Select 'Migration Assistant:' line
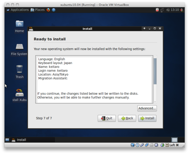The image size is (189, 154). pos(53,78)
